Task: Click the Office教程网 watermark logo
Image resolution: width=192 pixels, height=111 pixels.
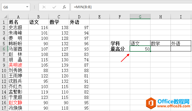Action: click(168, 103)
